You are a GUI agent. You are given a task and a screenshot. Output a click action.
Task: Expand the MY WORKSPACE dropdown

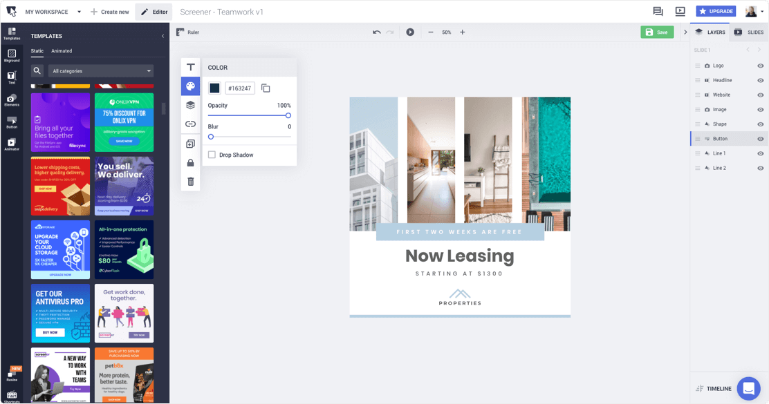(79, 12)
